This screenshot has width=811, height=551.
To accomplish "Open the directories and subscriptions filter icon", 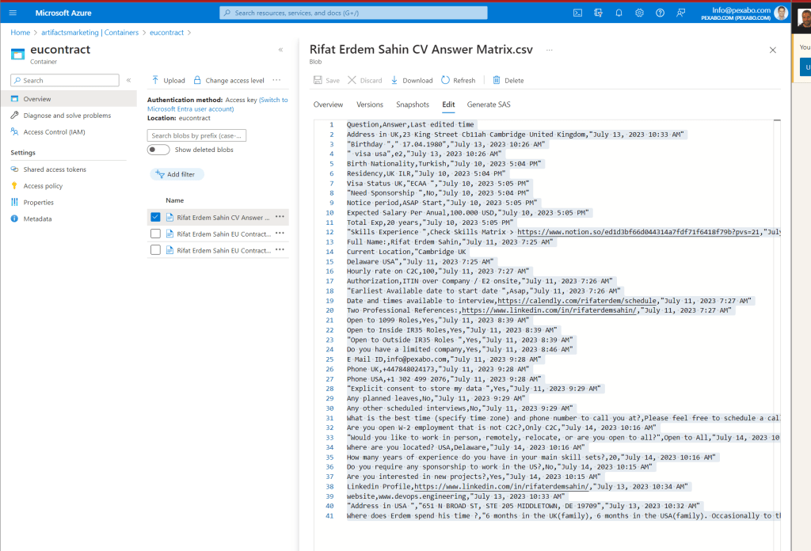I will click(x=599, y=13).
